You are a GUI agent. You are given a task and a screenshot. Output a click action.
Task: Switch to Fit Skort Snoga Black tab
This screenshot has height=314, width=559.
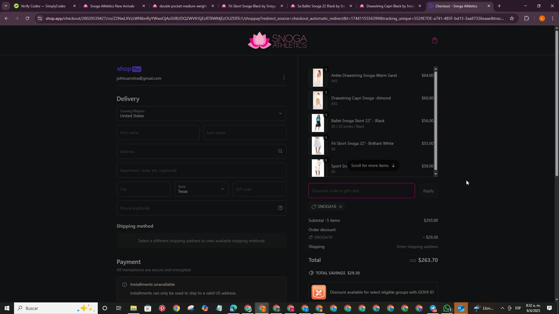tap(251, 6)
